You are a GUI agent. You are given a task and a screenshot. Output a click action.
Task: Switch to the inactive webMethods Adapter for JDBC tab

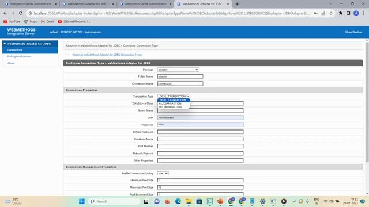tap(88, 4)
